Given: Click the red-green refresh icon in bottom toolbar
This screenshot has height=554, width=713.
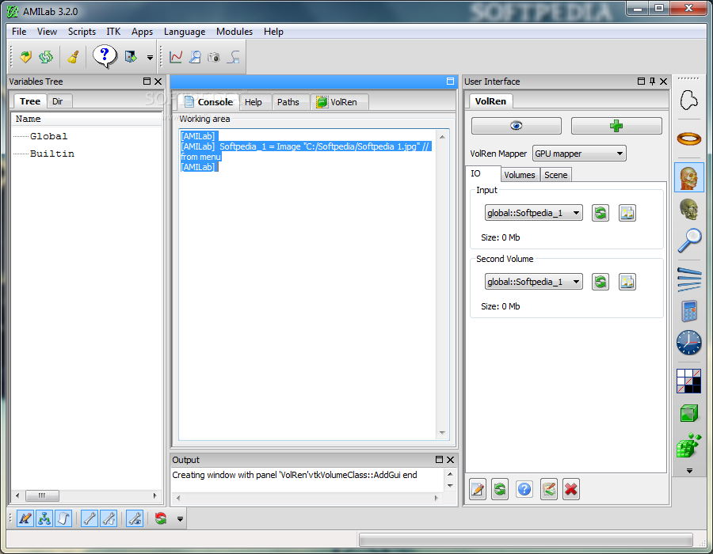Looking at the screenshot, I should pyautogui.click(x=161, y=518).
